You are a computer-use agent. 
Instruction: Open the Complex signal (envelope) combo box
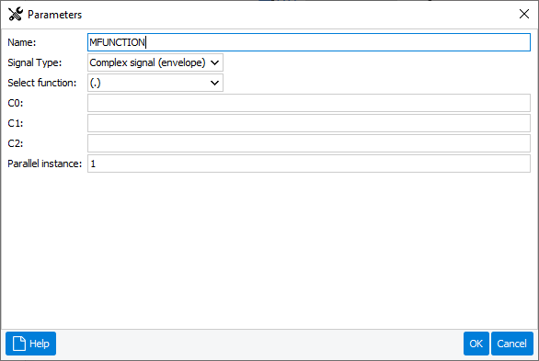click(155, 62)
